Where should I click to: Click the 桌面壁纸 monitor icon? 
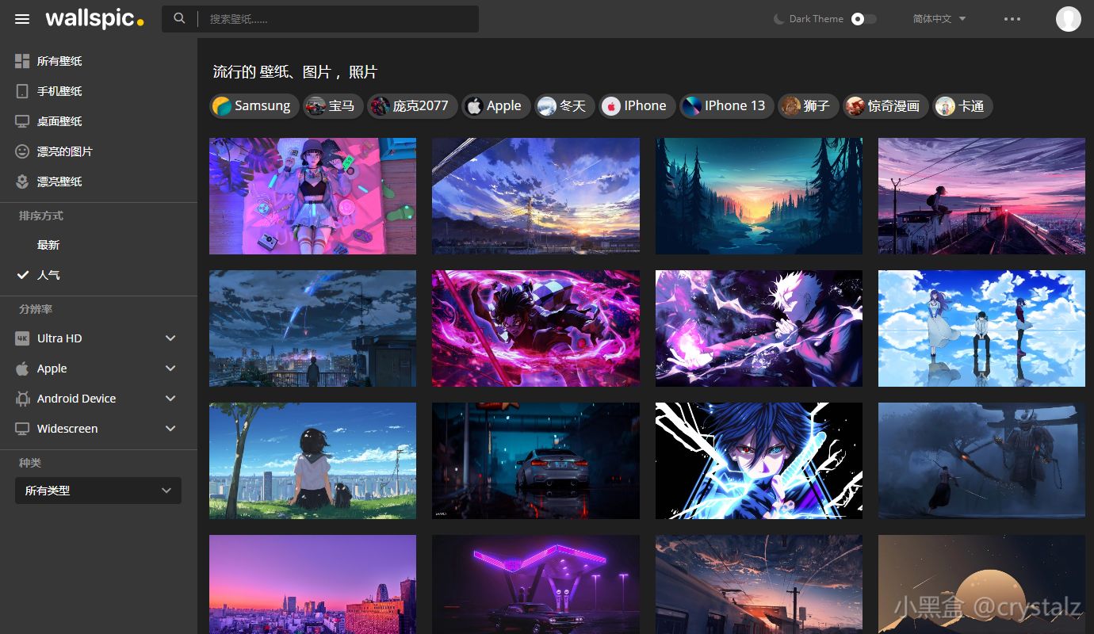pos(22,121)
